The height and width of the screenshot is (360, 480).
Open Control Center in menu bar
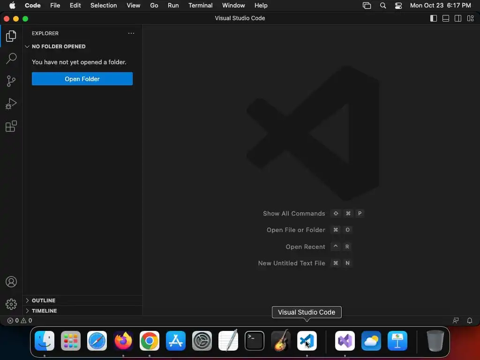pyautogui.click(x=398, y=6)
